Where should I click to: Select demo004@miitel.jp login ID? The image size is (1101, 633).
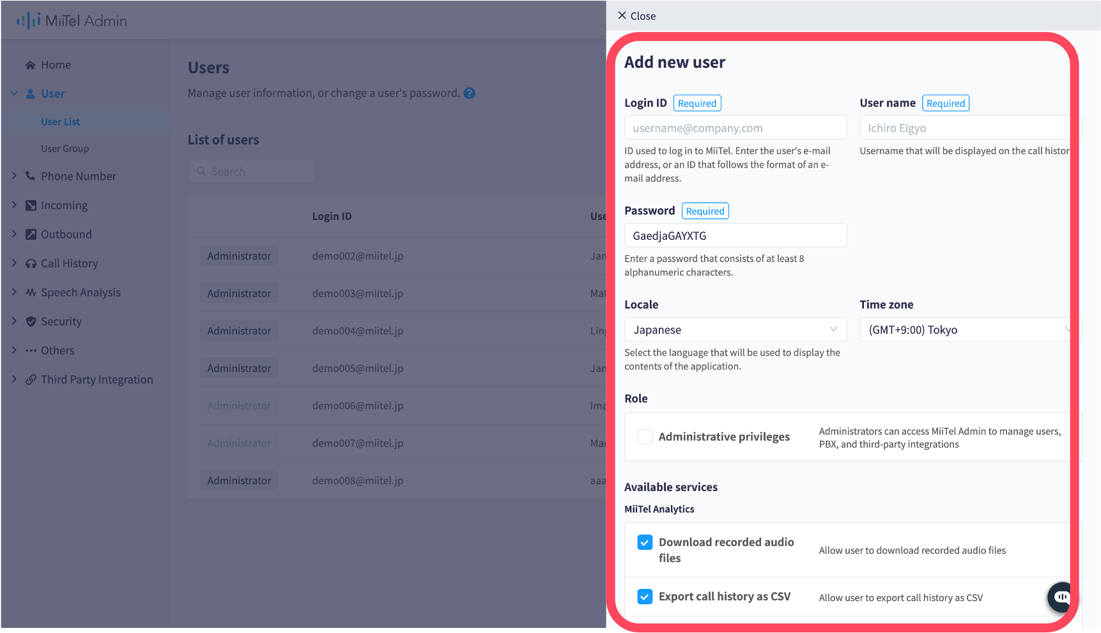(358, 331)
